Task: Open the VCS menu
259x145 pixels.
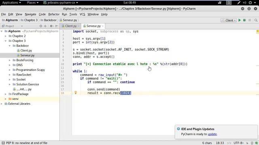Action: point(82,14)
